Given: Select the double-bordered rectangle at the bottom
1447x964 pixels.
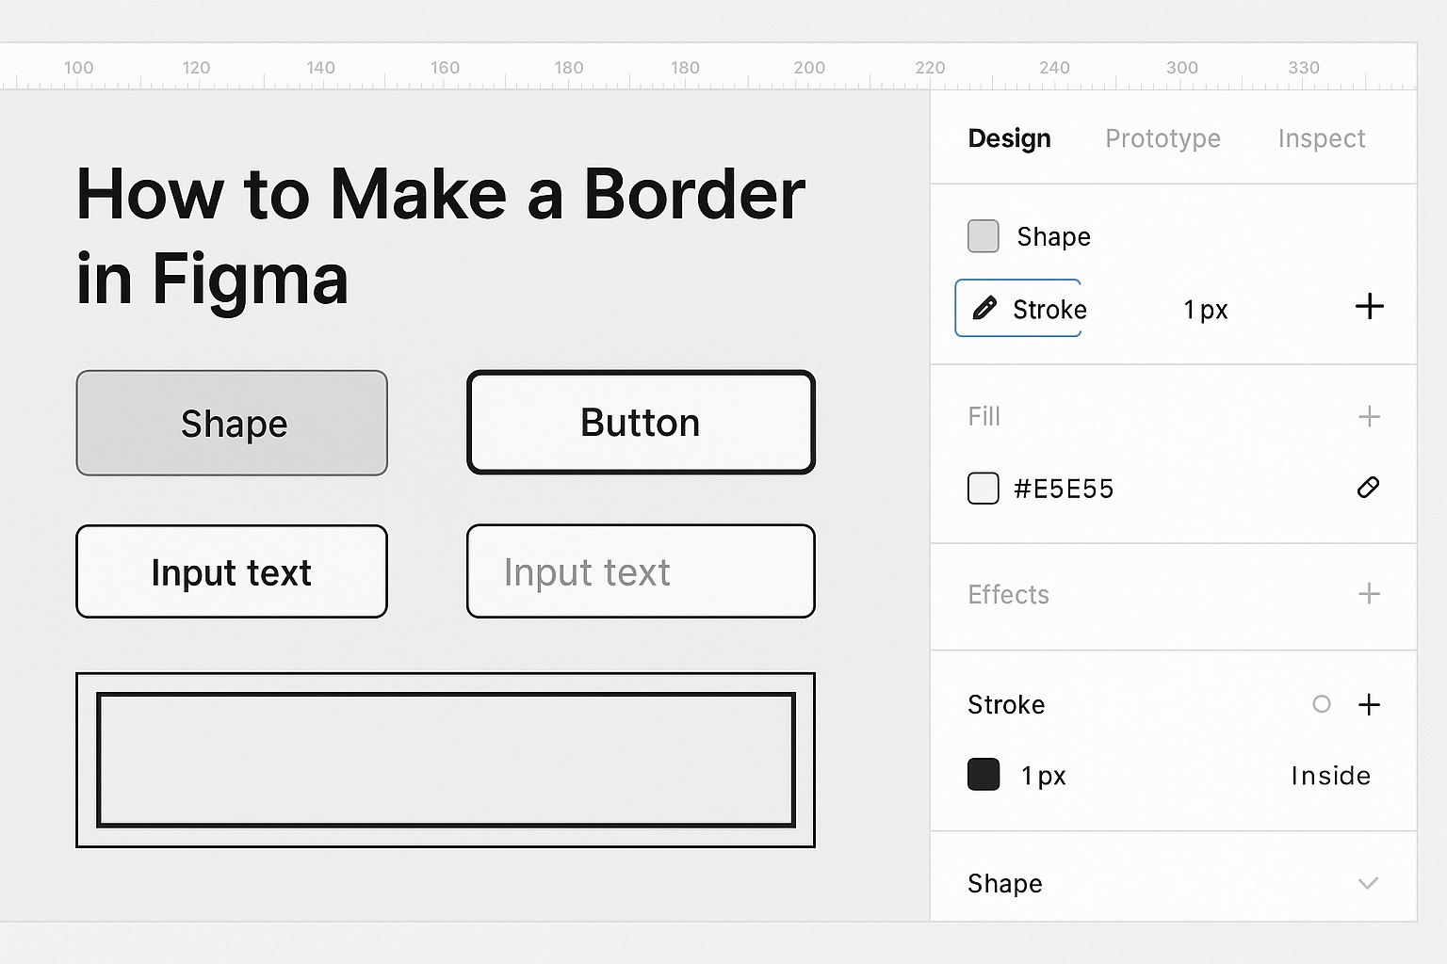Looking at the screenshot, I should coord(446,759).
